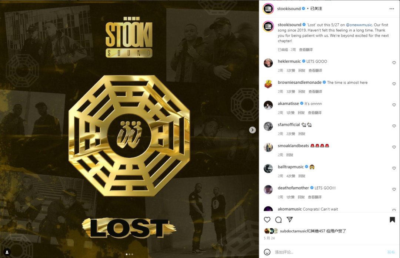Toggle the bookmark save icon
This screenshot has width=400, height=258.
click(x=392, y=220)
